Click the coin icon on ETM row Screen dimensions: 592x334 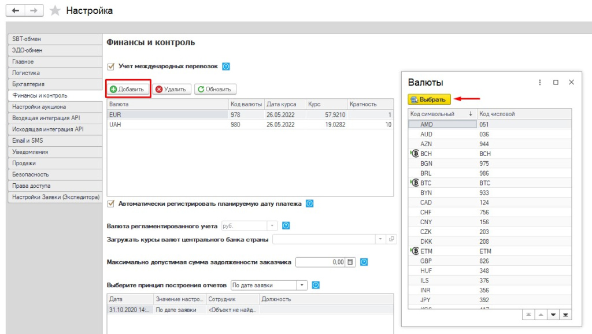(x=415, y=251)
